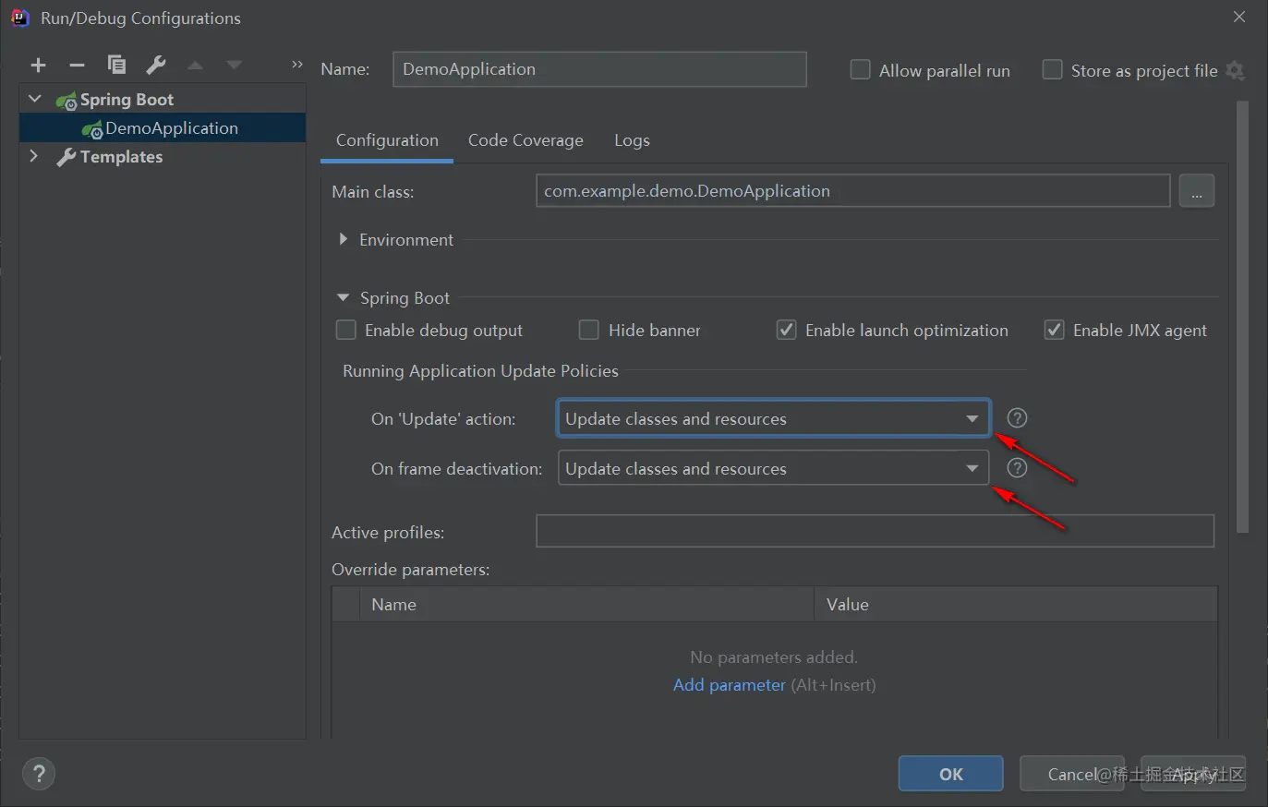Enable debug output checkbox

click(x=346, y=330)
